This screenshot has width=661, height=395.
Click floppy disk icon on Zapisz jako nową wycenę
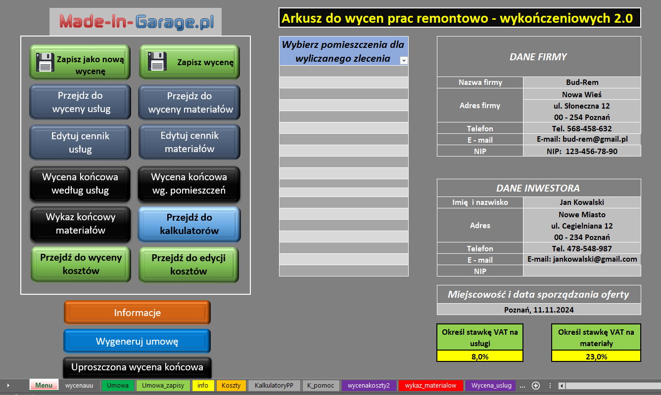pos(45,62)
